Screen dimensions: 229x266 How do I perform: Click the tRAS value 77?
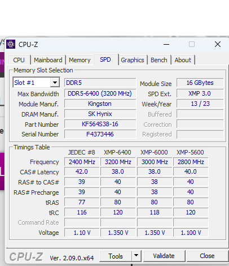82,202
